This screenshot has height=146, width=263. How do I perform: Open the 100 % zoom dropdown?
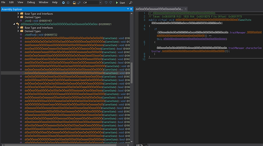pos(146,145)
